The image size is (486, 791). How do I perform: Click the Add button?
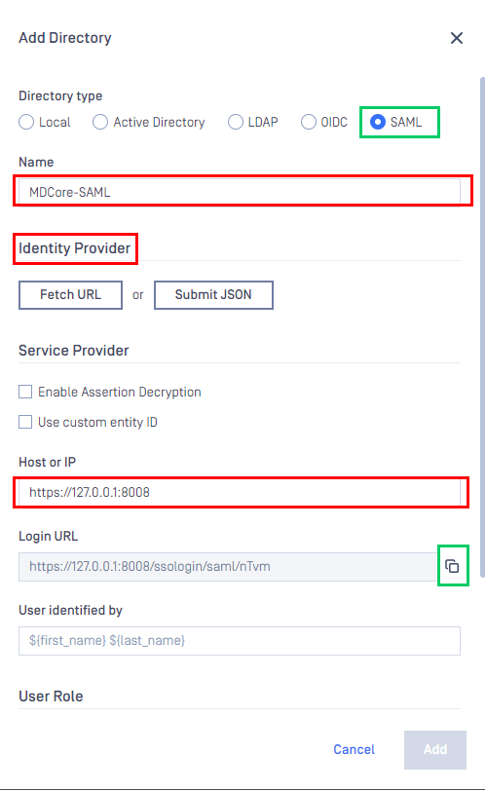(x=435, y=750)
